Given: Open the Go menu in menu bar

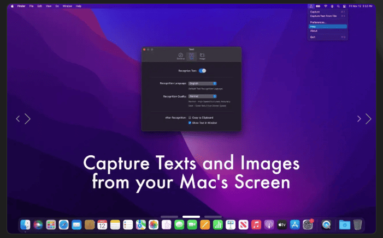Looking at the screenshot, I should (x=57, y=6).
